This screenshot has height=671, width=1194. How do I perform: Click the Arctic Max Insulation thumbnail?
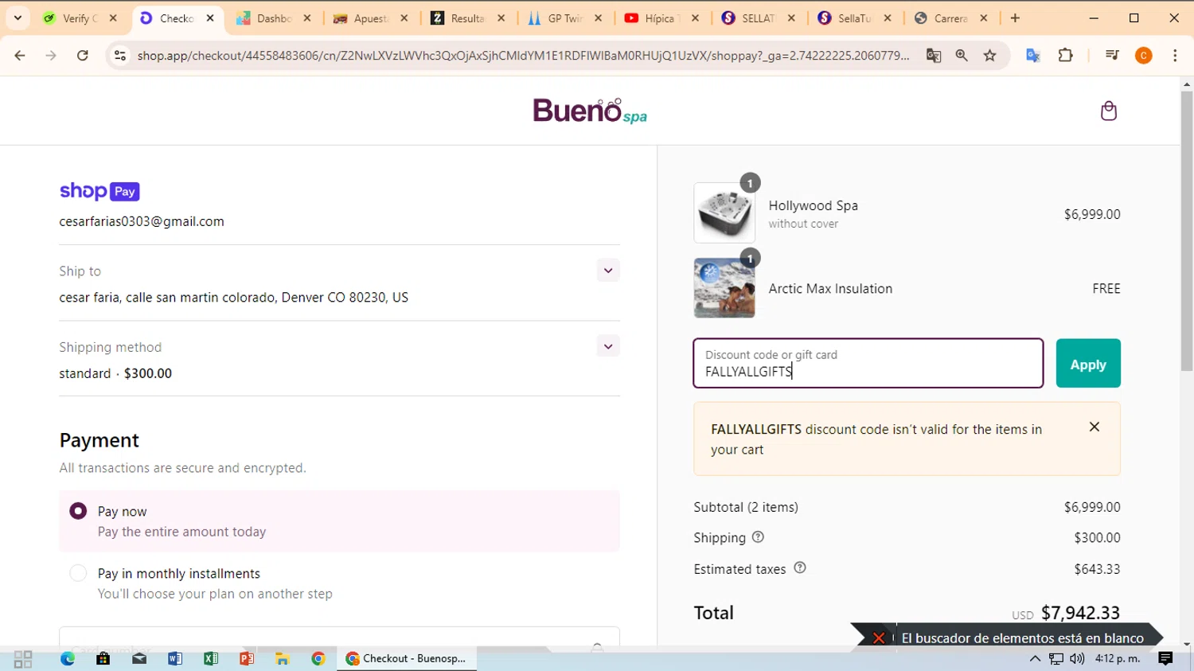pyautogui.click(x=724, y=287)
